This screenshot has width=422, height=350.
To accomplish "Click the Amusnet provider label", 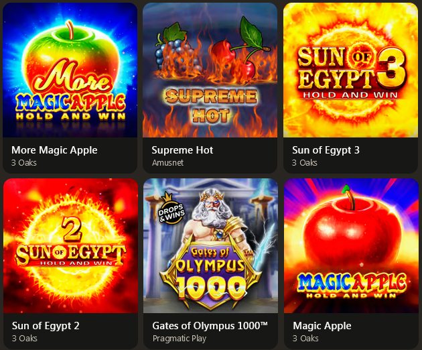I will point(167,162).
